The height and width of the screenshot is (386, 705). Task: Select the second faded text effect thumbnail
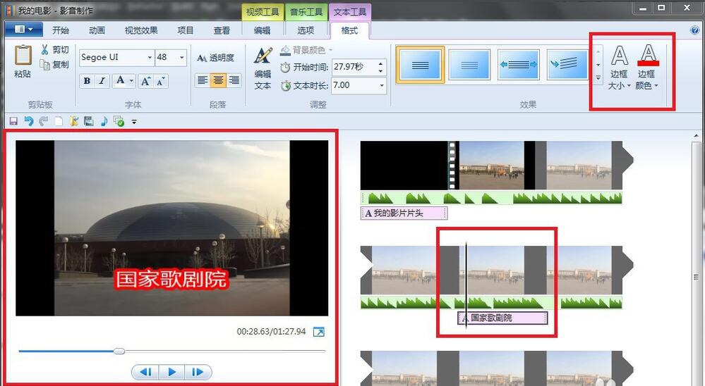pyautogui.click(x=469, y=65)
